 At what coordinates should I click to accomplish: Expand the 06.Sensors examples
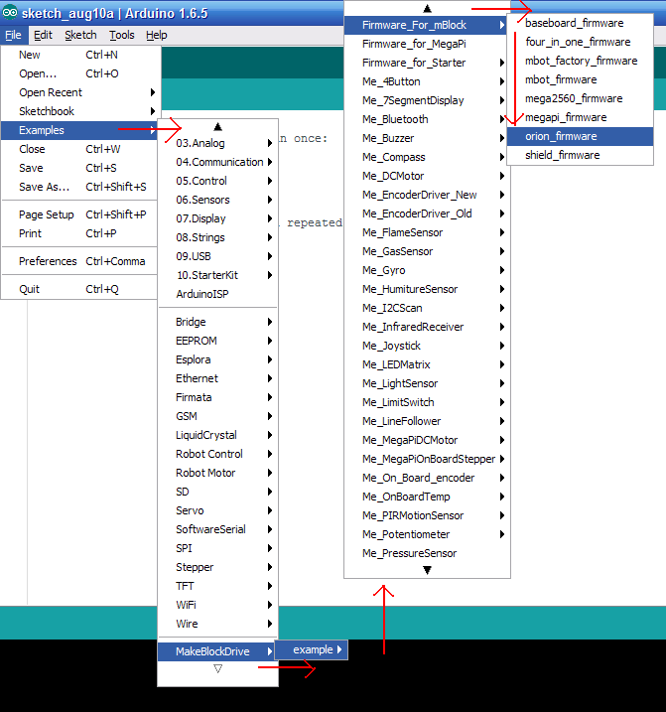[218, 200]
